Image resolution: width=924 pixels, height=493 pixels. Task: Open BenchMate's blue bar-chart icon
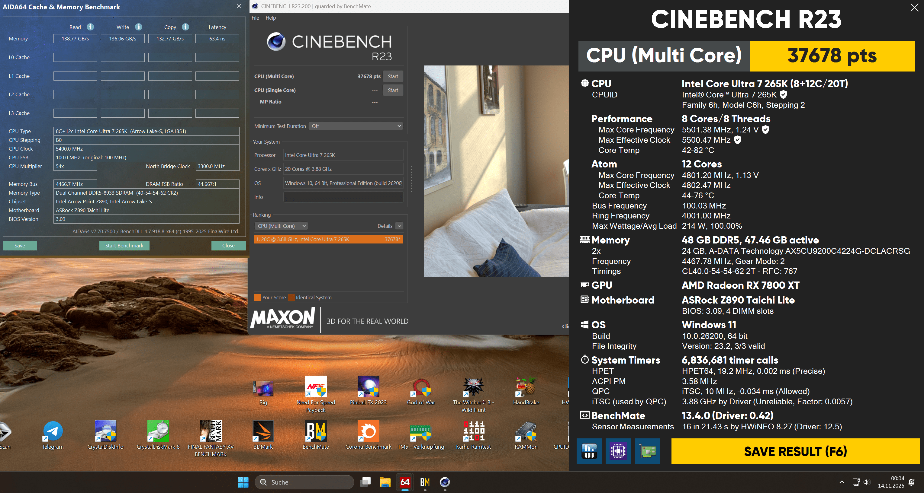click(x=589, y=451)
